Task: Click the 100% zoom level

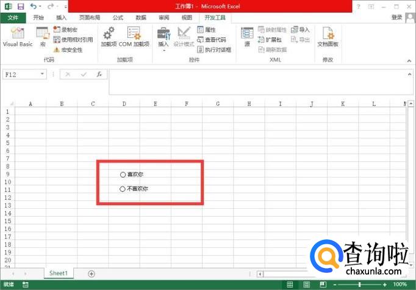Action: (400, 285)
